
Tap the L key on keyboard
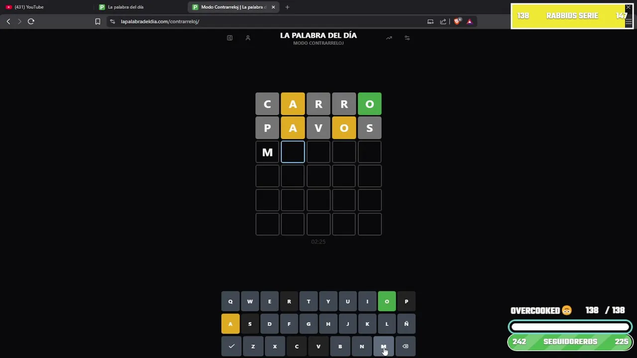(x=387, y=324)
